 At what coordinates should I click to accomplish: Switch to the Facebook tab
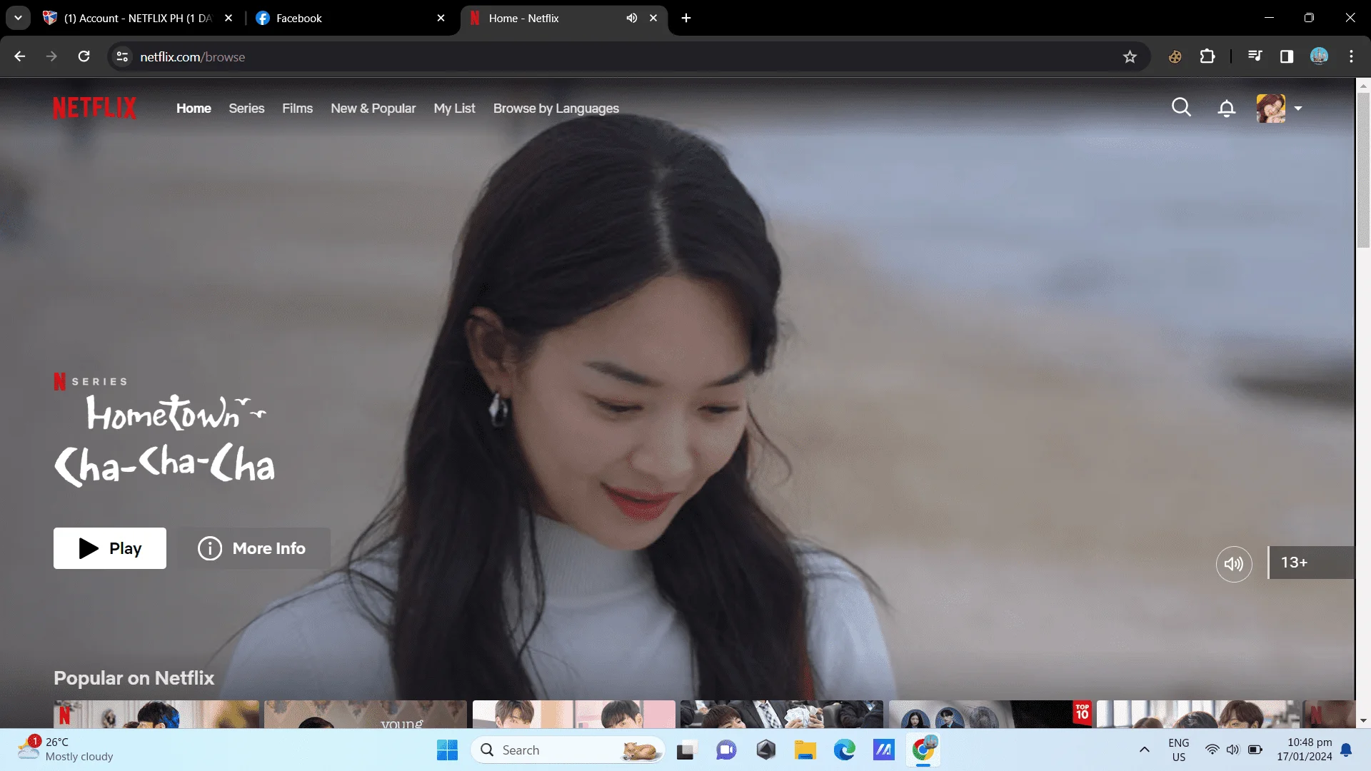click(343, 19)
